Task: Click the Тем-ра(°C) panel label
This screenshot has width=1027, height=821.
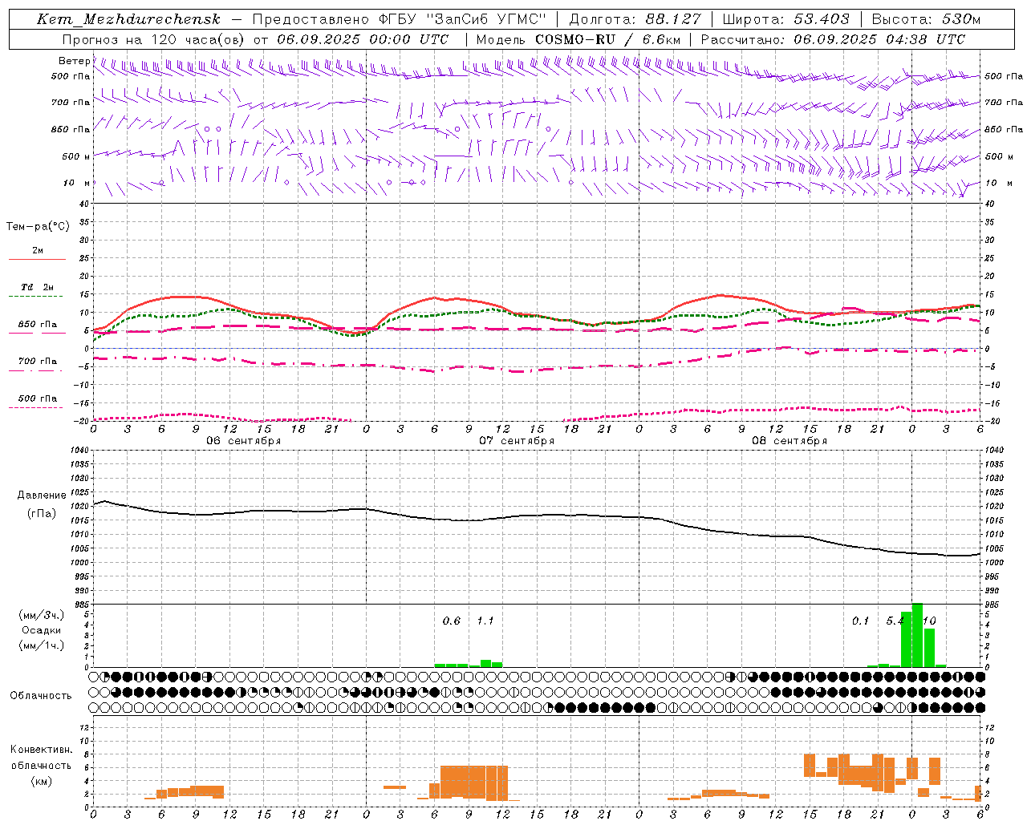Action: click(x=38, y=227)
